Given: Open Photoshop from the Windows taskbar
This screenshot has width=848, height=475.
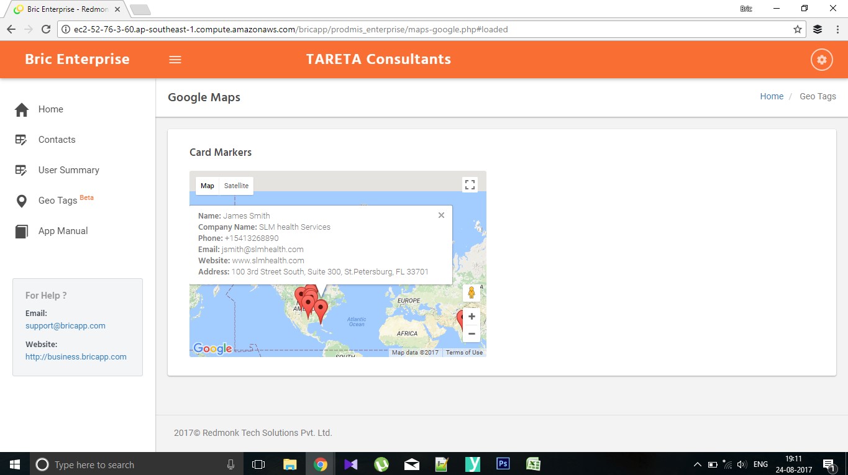Looking at the screenshot, I should coord(503,464).
